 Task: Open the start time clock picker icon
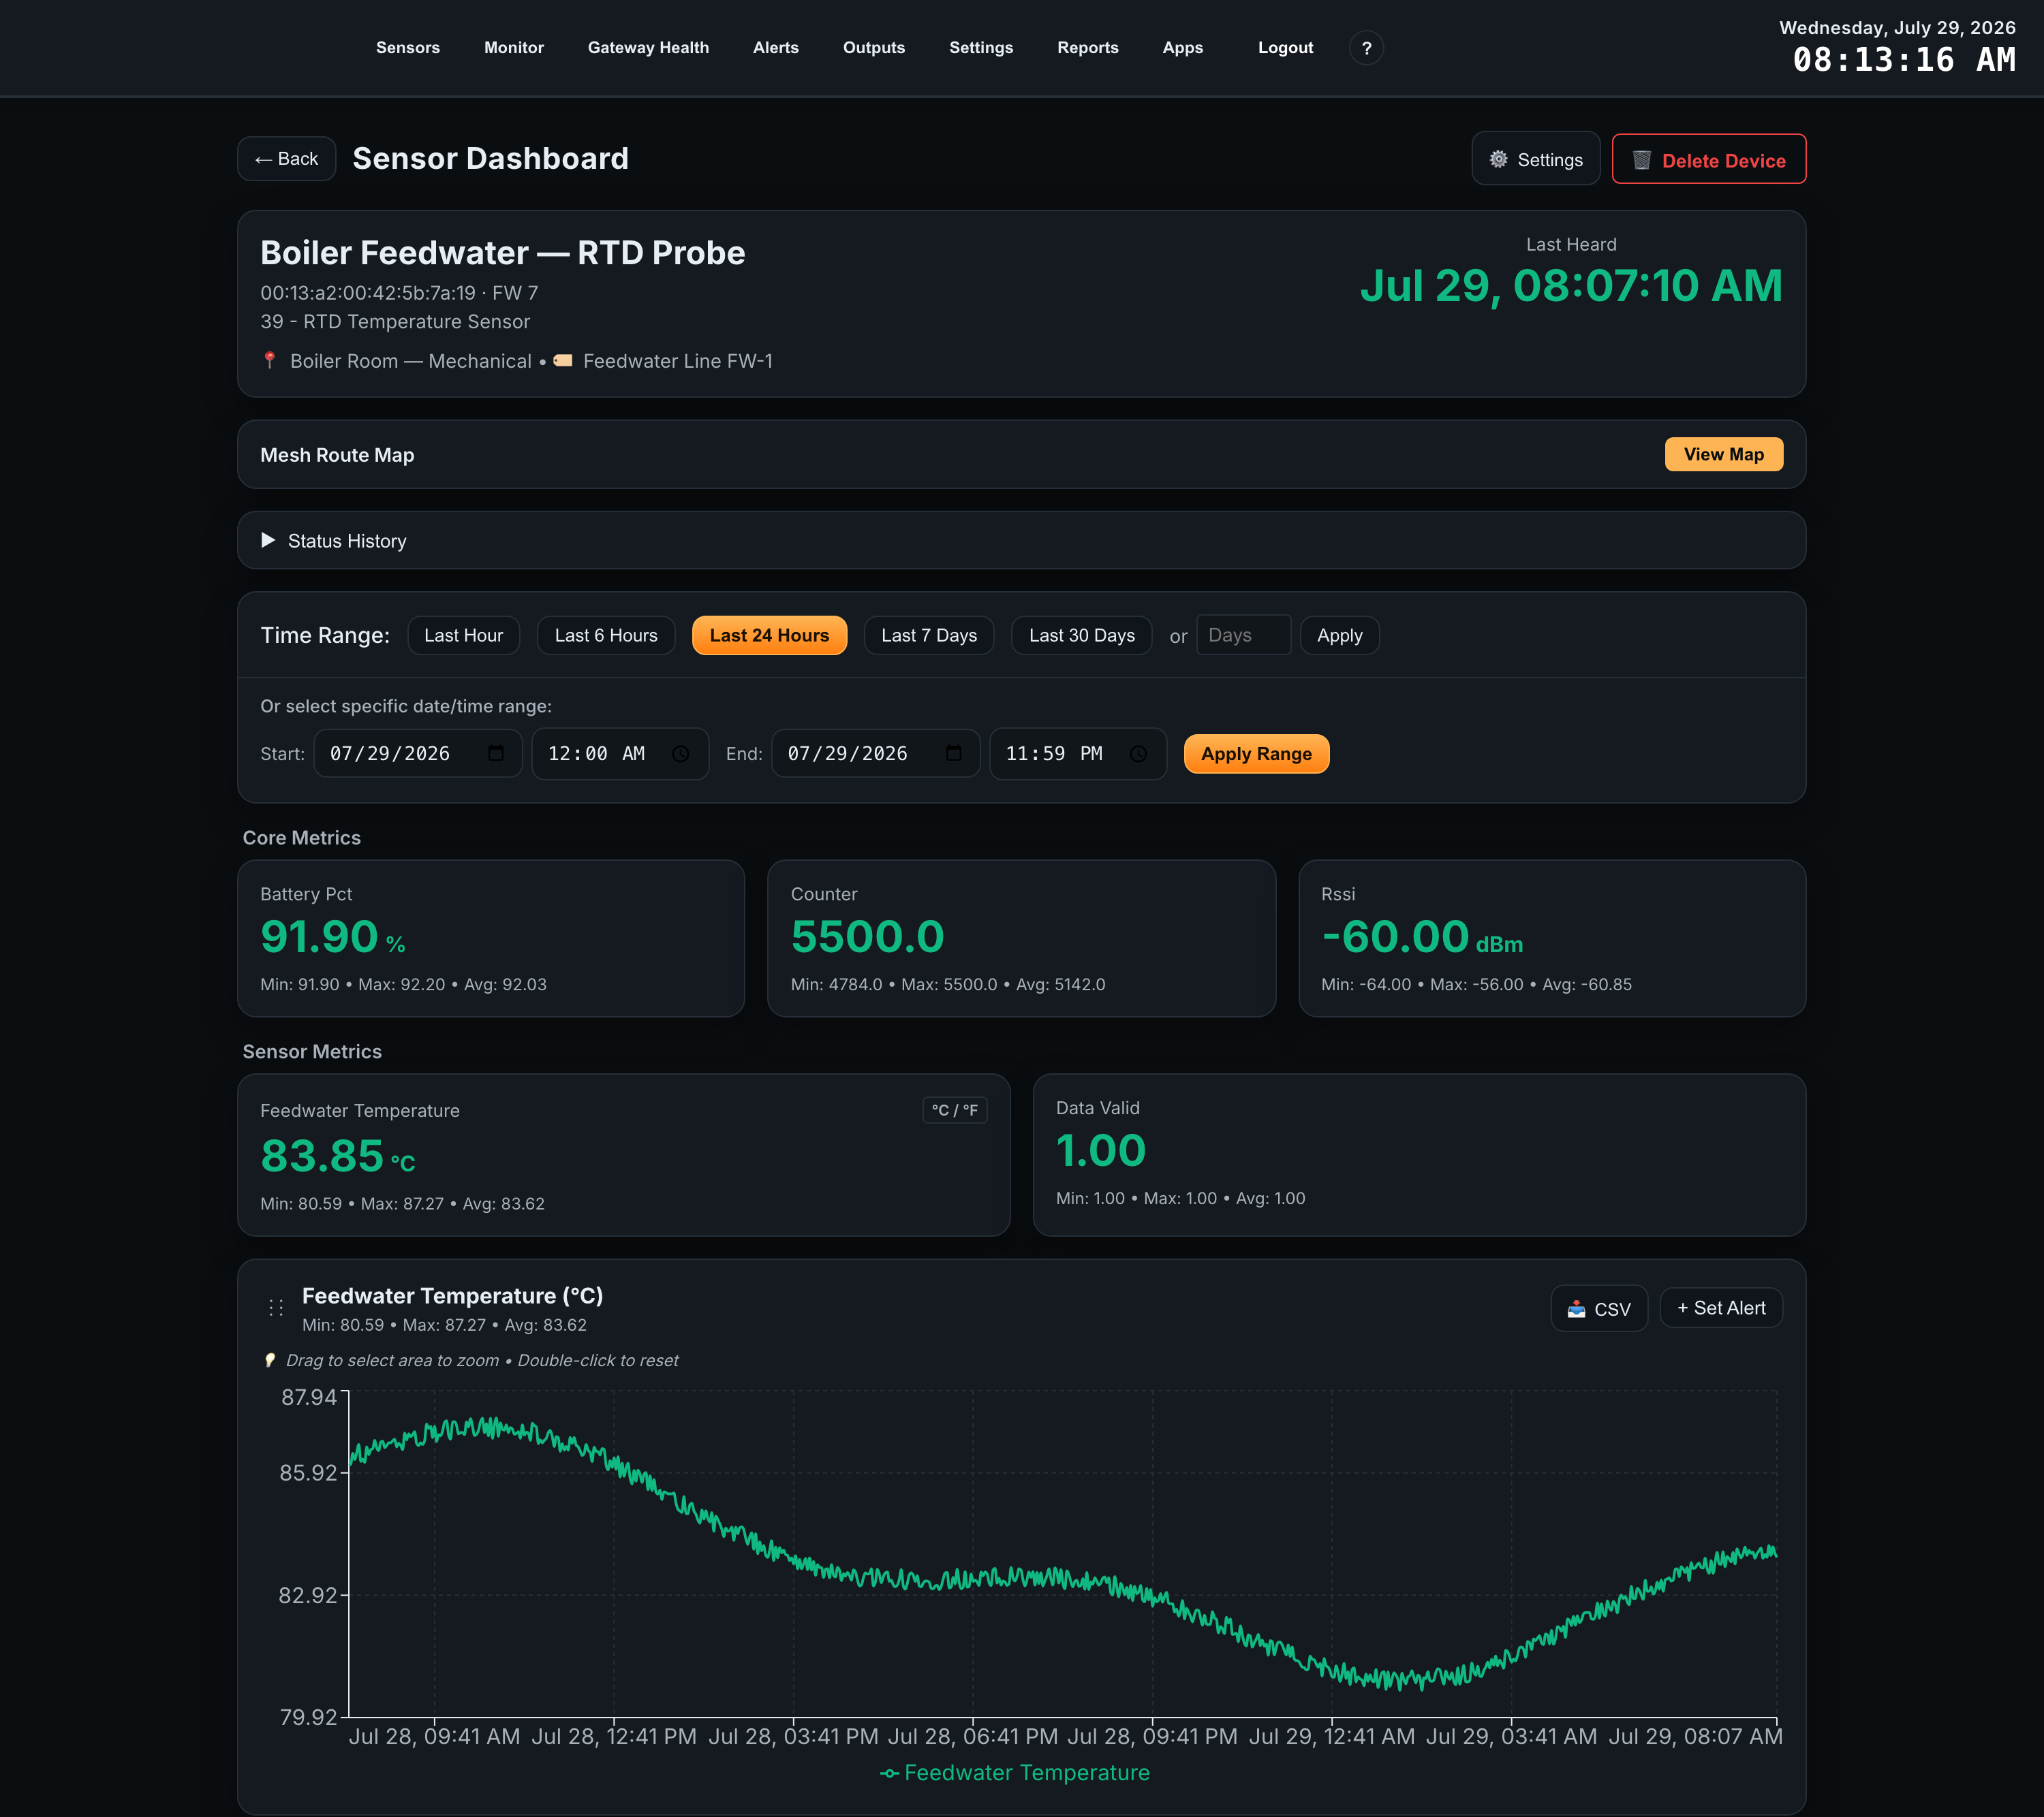click(681, 754)
